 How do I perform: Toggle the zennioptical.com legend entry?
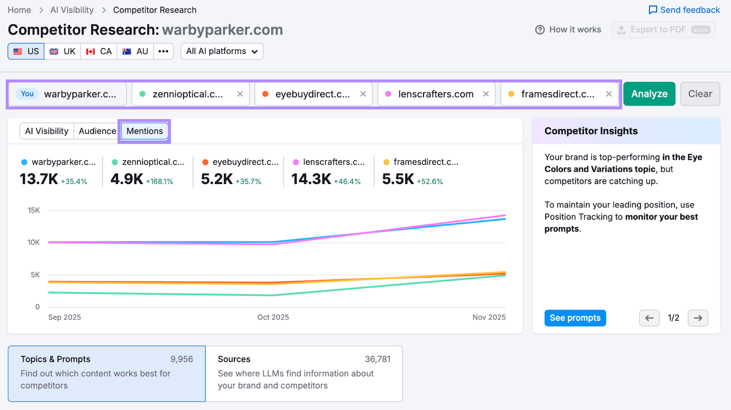(x=149, y=162)
